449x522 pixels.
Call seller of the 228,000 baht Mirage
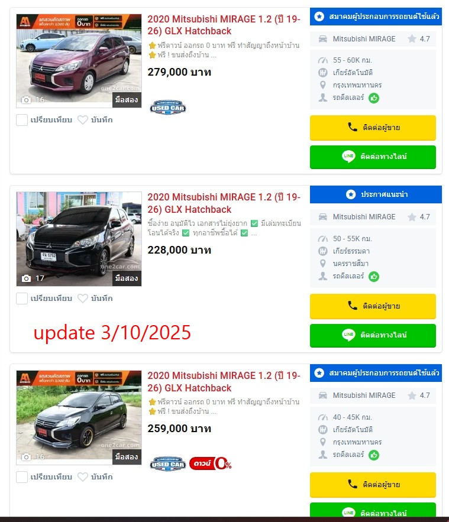[373, 306]
